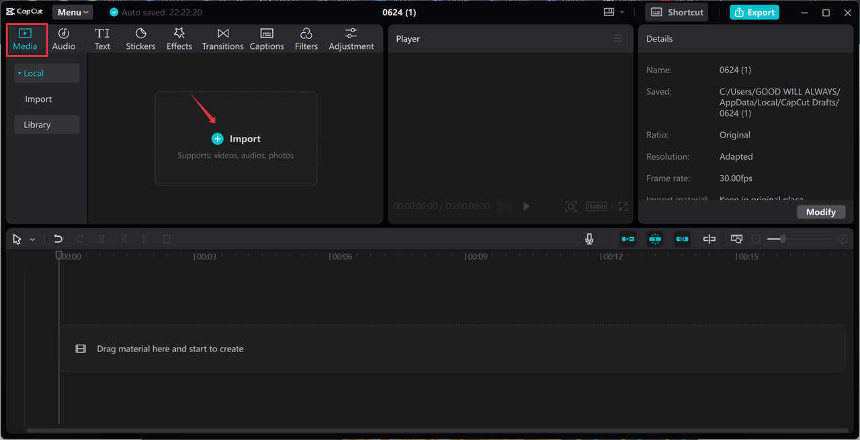Viewport: 860px width, 440px height.
Task: Open the Transitions tab
Action: point(223,39)
